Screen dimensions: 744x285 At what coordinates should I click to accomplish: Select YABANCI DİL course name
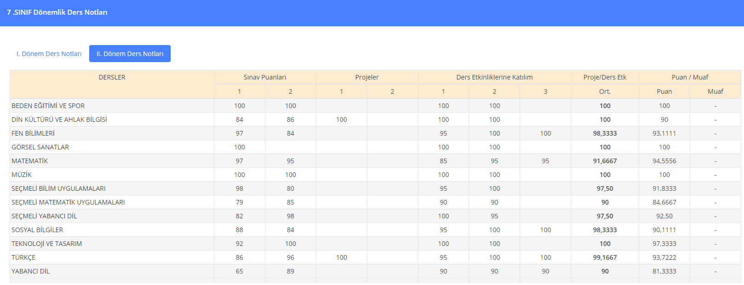tap(31, 271)
